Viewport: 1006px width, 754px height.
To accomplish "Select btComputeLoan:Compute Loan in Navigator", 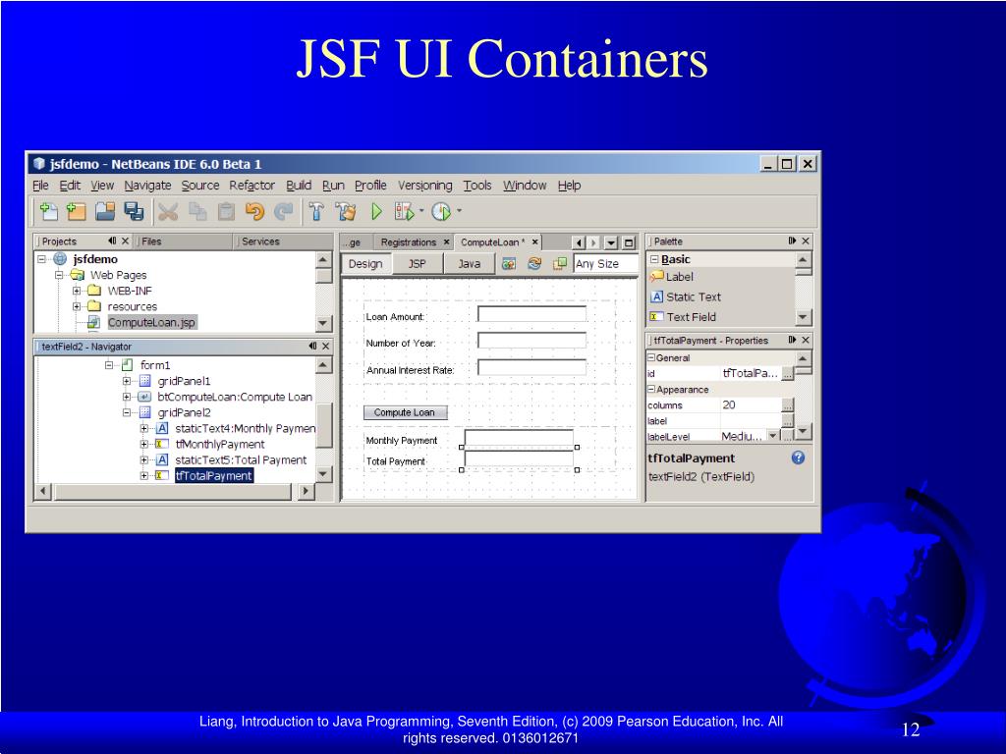I will 235,397.
